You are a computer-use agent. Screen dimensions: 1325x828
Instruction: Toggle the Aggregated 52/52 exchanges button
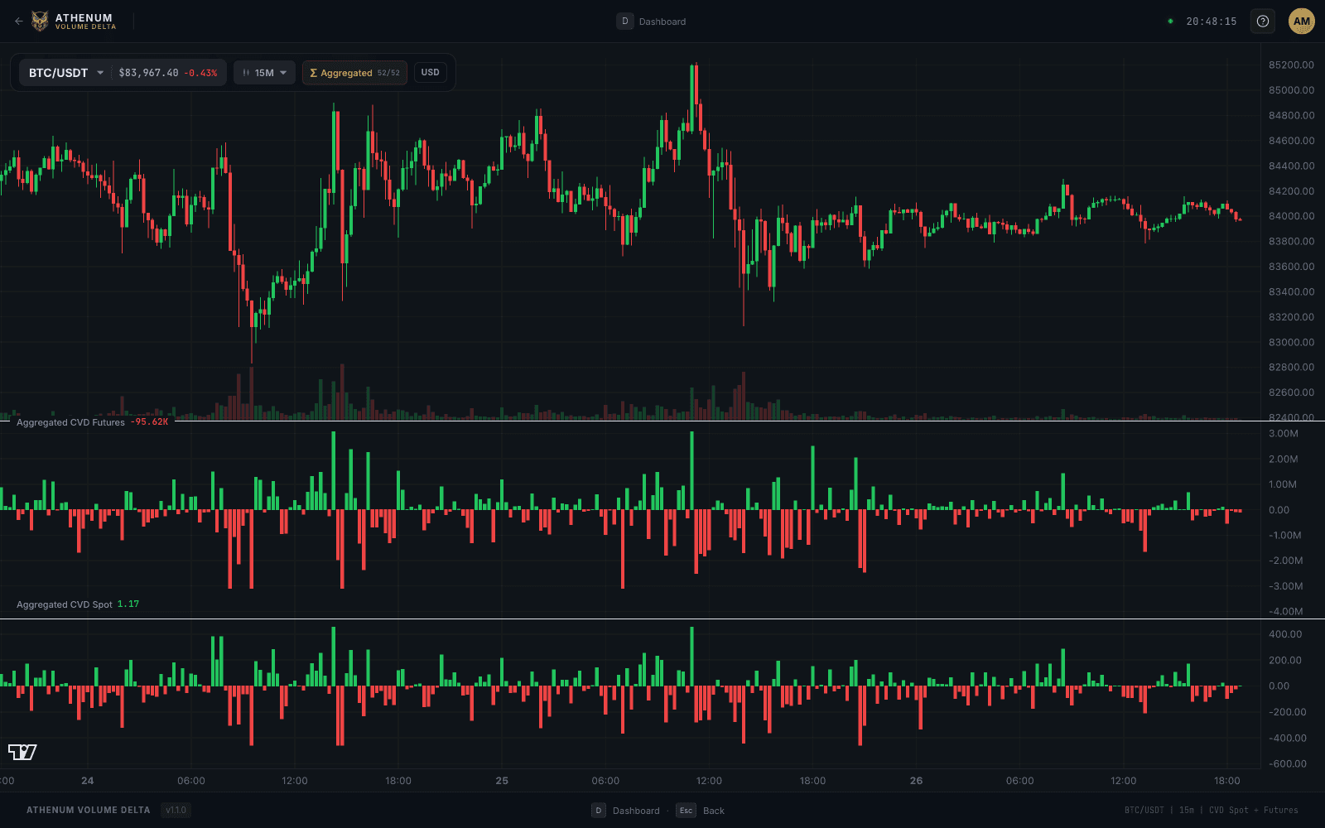(354, 73)
